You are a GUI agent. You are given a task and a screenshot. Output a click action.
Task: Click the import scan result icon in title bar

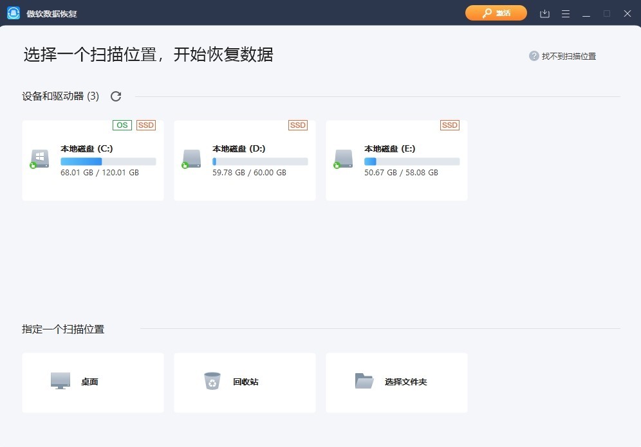544,13
